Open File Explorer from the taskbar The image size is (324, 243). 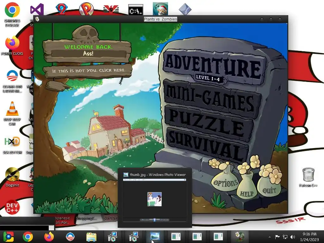click(x=91, y=237)
